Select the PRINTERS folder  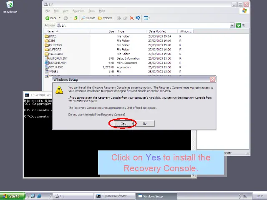pyautogui.click(x=53, y=45)
